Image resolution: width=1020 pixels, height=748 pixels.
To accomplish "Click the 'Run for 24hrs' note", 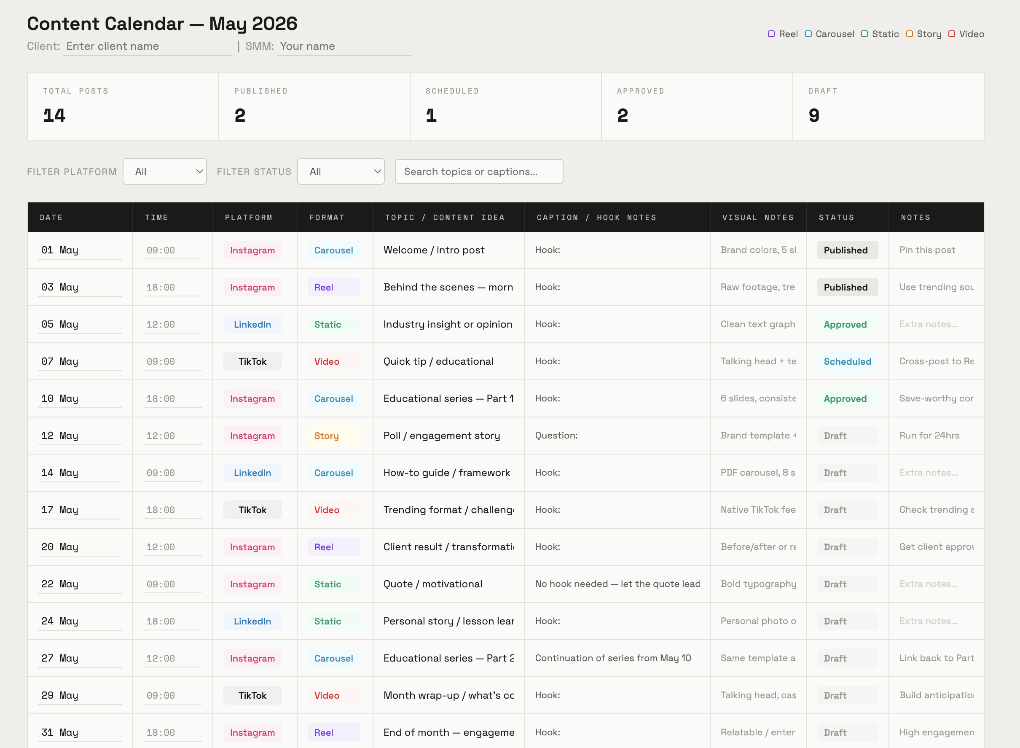I will click(x=936, y=436).
